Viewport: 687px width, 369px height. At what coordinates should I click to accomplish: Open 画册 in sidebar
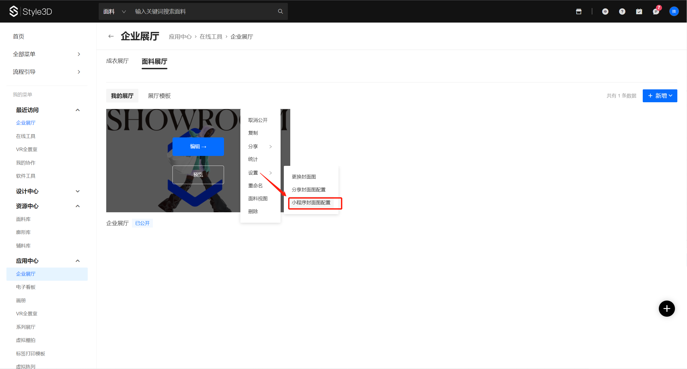[21, 301]
